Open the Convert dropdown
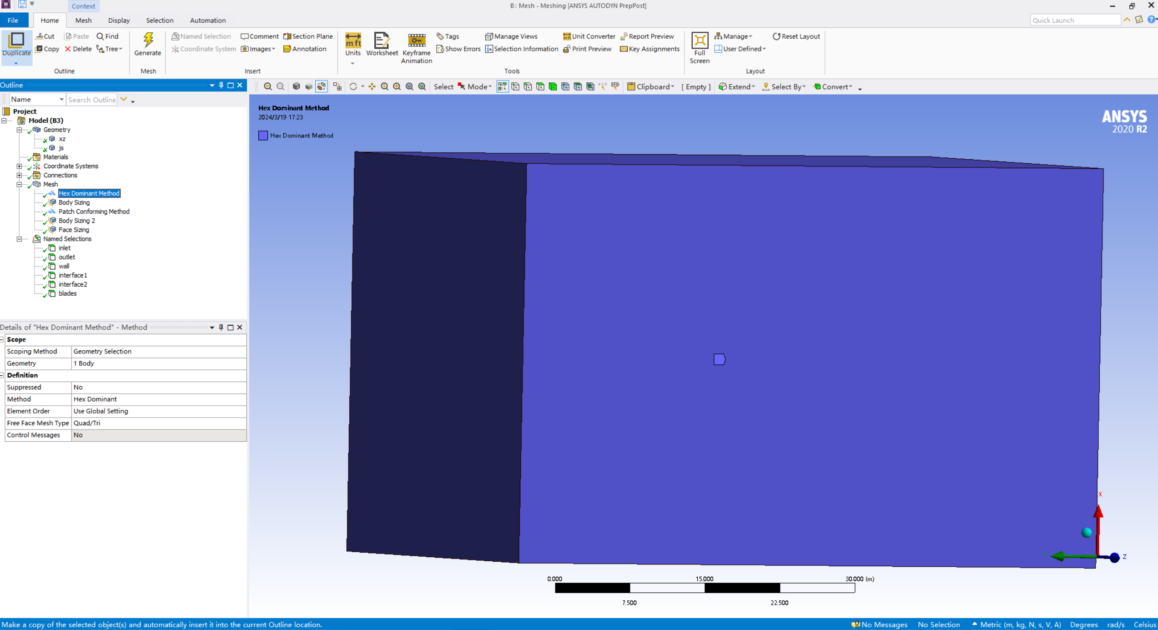This screenshot has height=630, width=1158. click(x=833, y=86)
